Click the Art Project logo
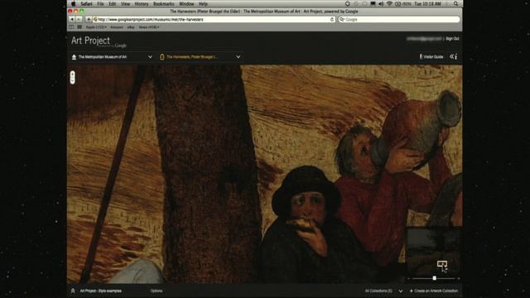530x298 pixels. 90,41
